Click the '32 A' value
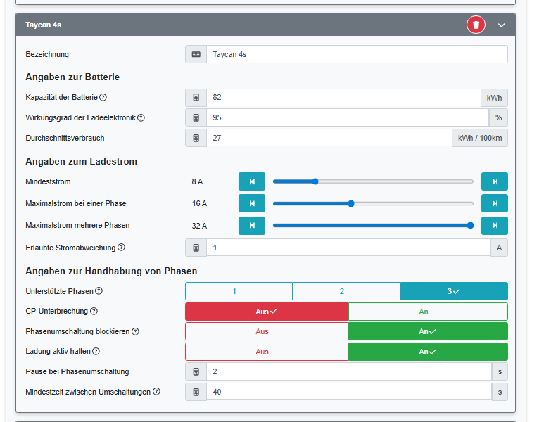Viewport: 539px width, 422px height. 199,226
